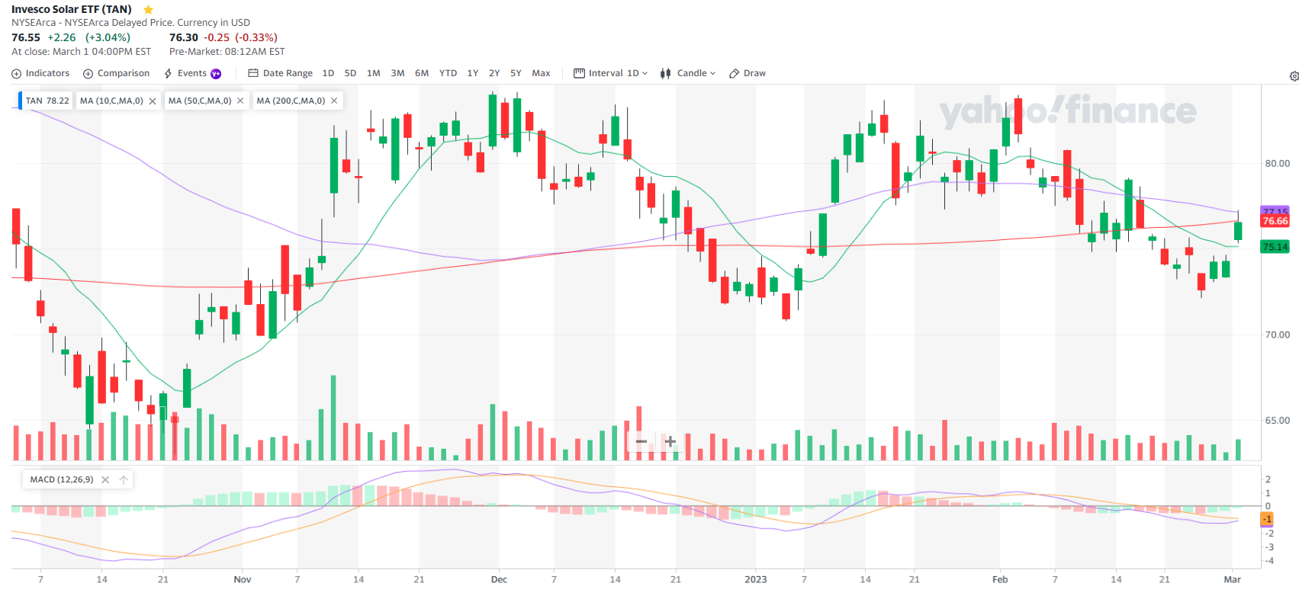The height and width of the screenshot is (599, 1299).
Task: Select the 1Y date range
Action: (473, 73)
